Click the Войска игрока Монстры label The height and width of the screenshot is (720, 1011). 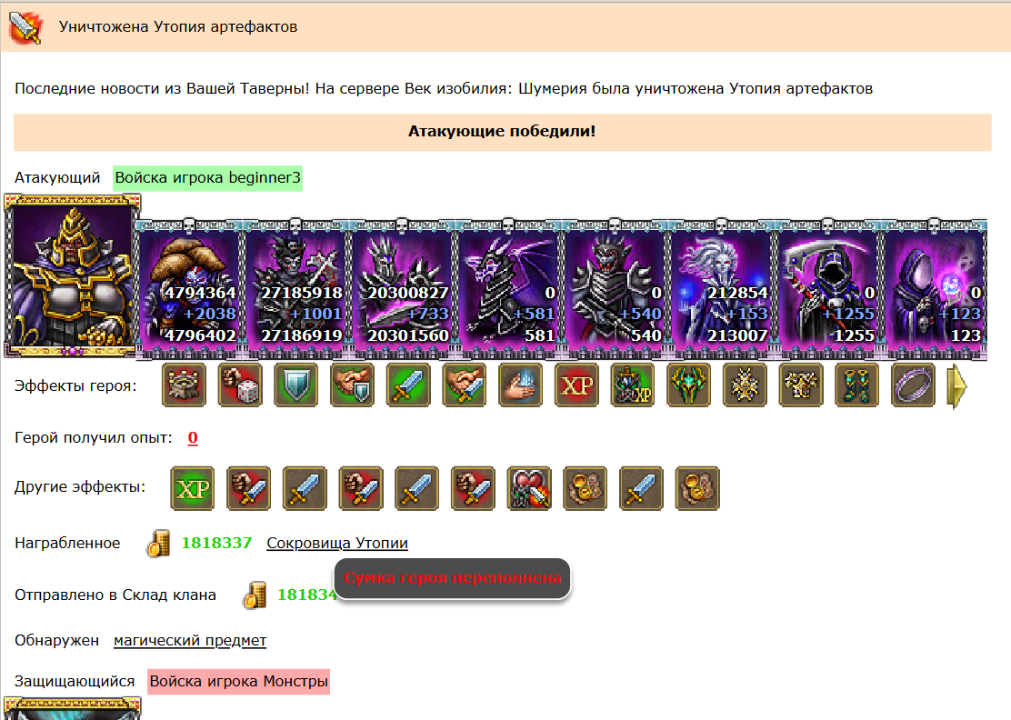tap(238, 681)
